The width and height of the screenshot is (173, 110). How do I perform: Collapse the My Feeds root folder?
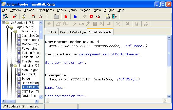(4, 23)
